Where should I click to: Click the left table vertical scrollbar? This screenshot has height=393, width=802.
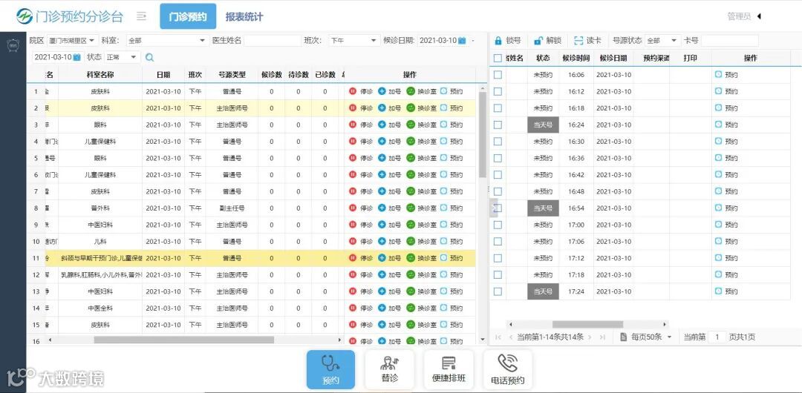tap(483, 134)
